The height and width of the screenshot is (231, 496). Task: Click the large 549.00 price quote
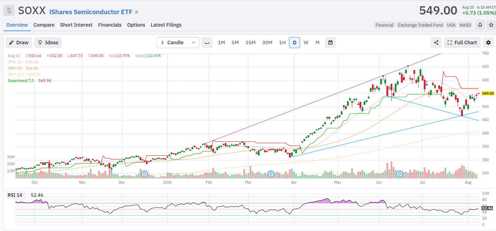(x=438, y=10)
